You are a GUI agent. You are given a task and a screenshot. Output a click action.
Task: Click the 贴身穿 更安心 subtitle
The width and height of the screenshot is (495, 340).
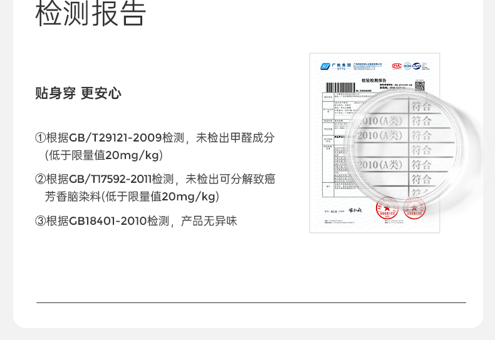click(78, 93)
